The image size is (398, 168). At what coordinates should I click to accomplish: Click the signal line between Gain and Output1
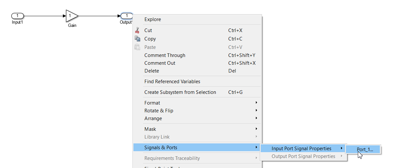[99, 16]
